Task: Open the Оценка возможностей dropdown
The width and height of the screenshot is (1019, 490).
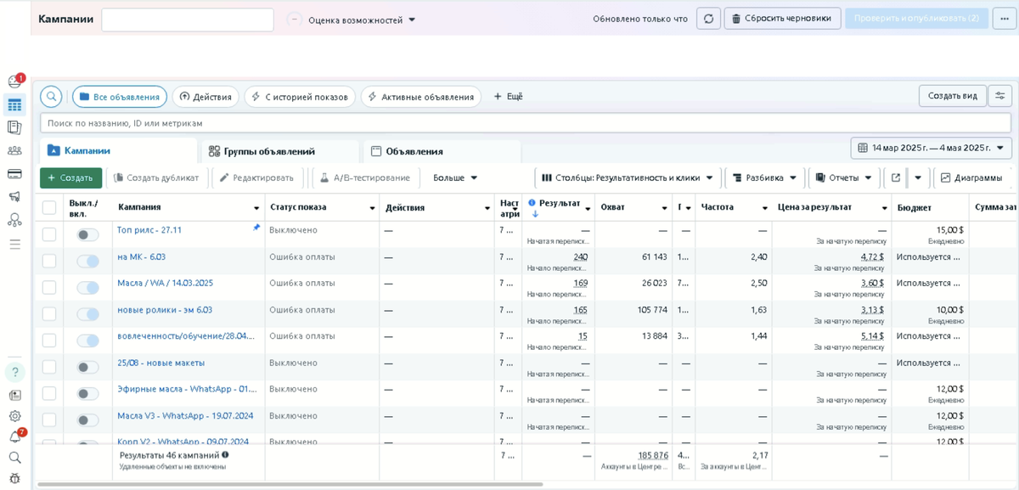Action: pos(362,20)
